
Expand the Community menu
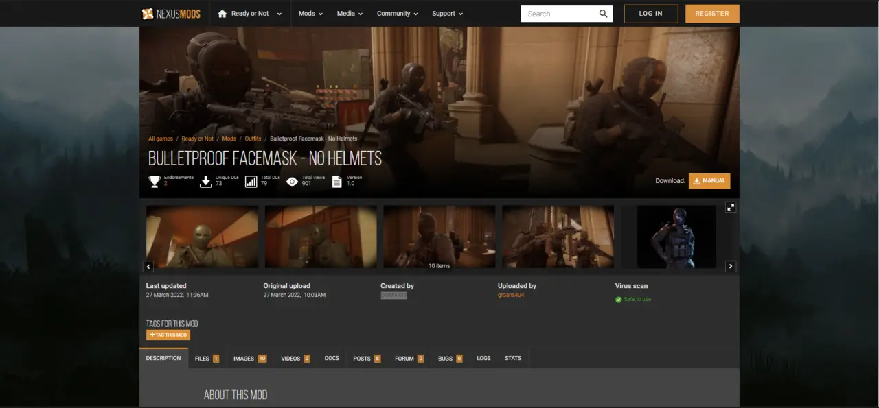(x=397, y=14)
